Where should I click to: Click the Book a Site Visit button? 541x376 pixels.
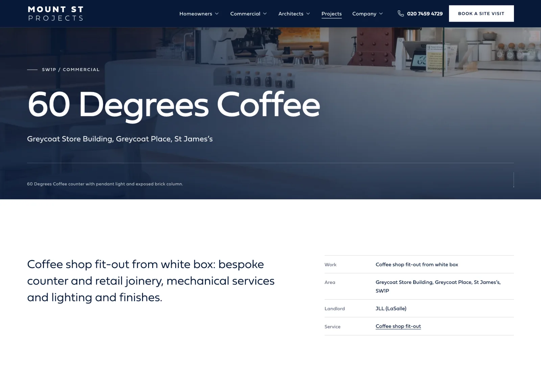[481, 14]
